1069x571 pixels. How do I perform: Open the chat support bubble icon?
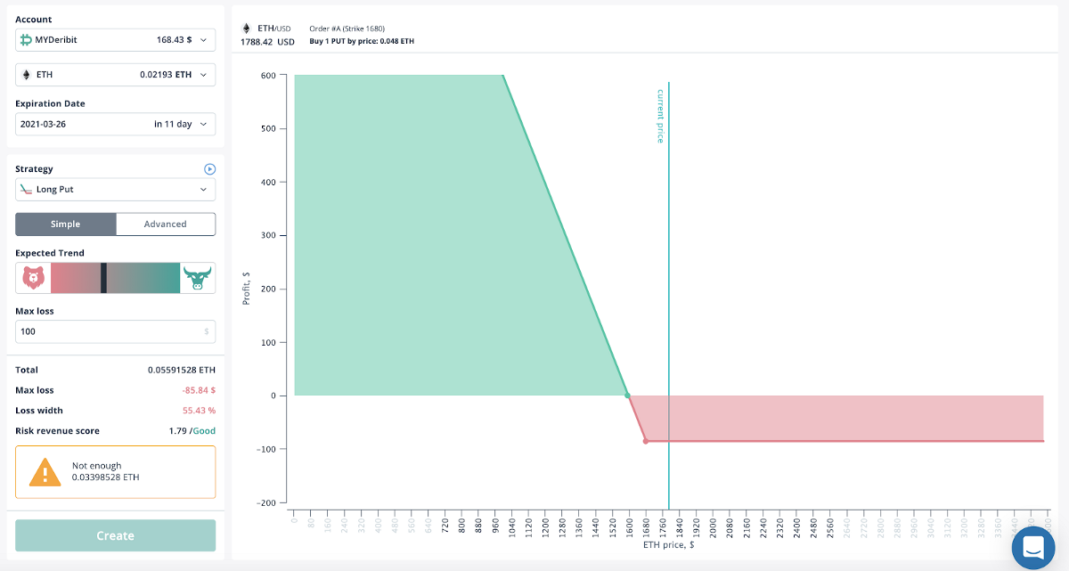click(x=1033, y=547)
